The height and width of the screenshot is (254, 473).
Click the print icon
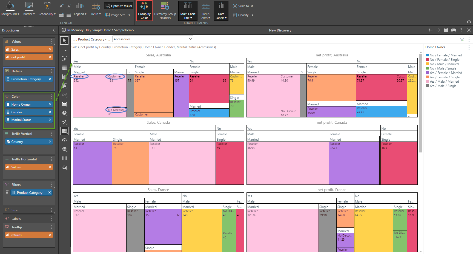(454, 30)
